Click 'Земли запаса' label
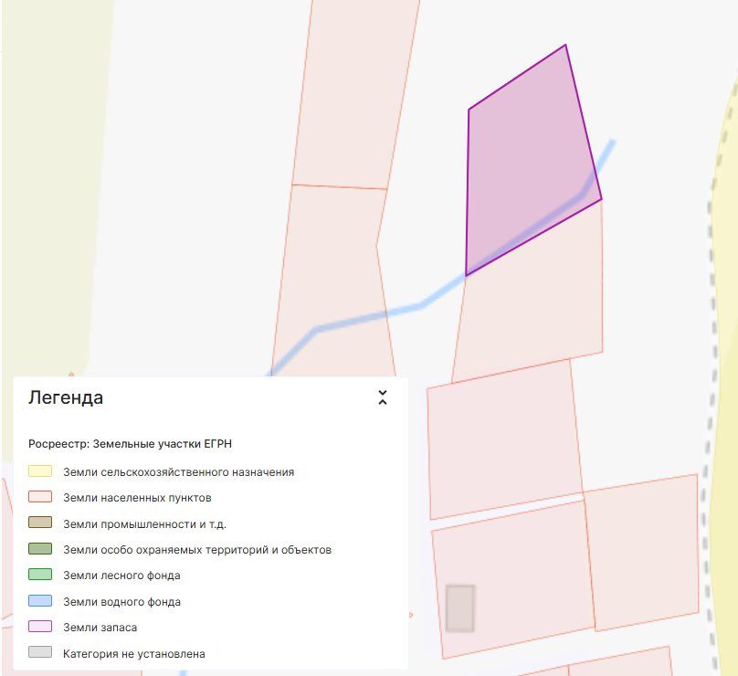738x676 pixels. pos(100,628)
